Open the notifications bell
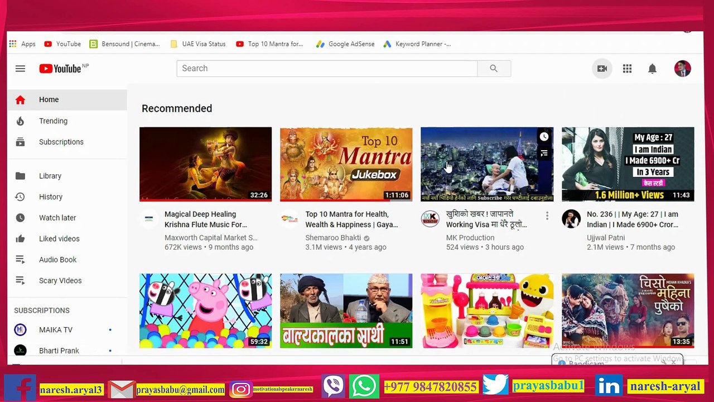 652,69
